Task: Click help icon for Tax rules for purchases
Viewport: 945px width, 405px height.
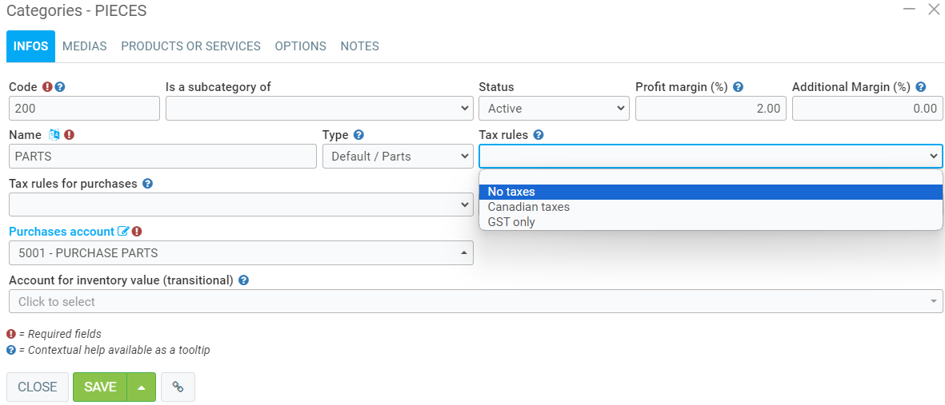Action: click(147, 184)
